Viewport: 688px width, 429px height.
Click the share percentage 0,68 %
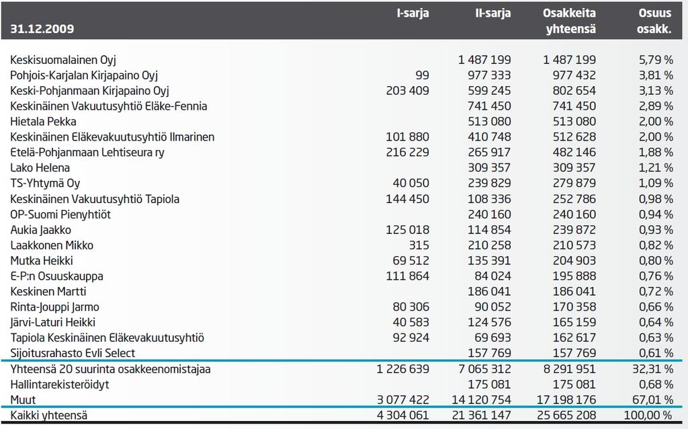click(x=656, y=384)
